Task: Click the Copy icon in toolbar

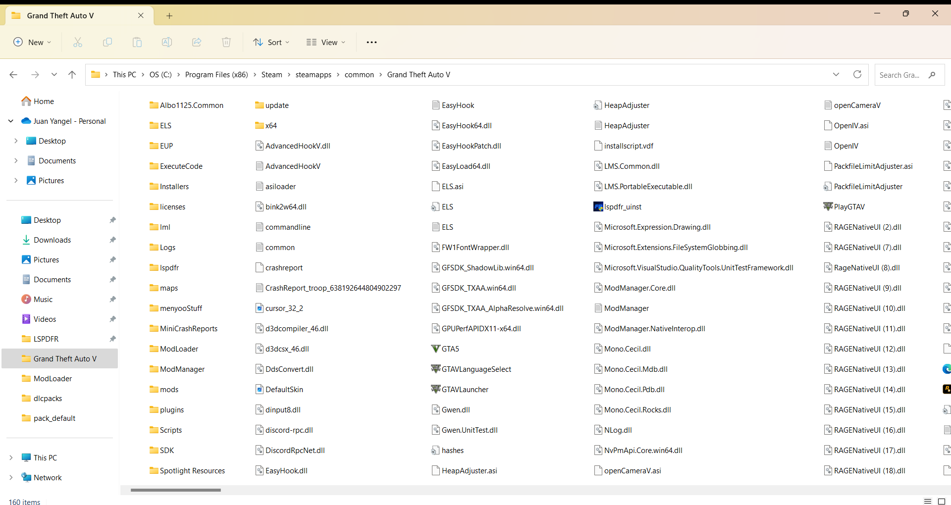Action: coord(107,43)
